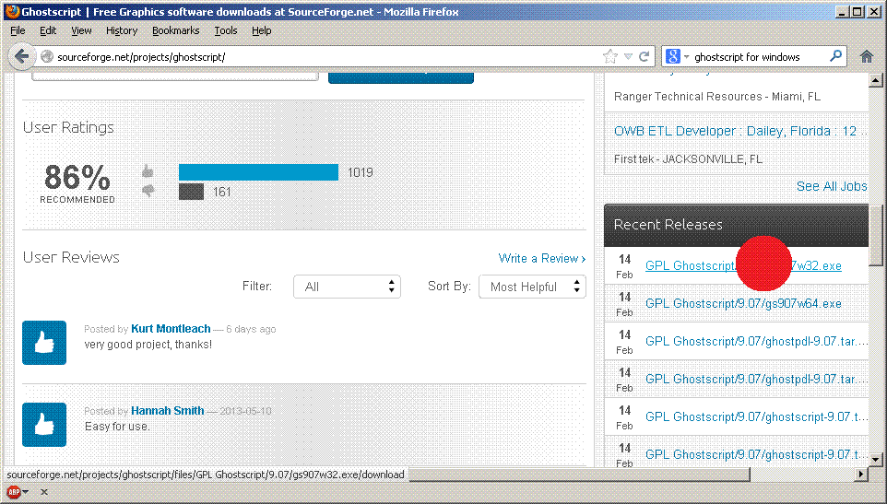Bookmark this page with the star icon

tap(609, 56)
